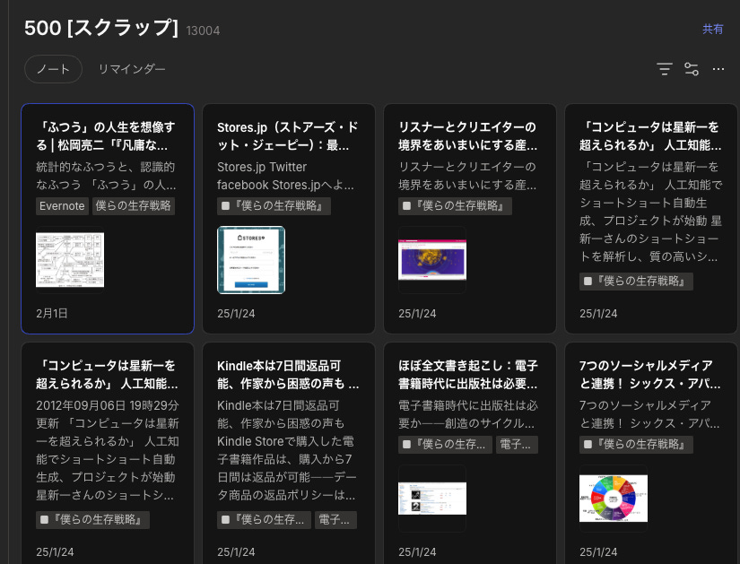This screenshot has width=740, height=564.
Task: Open the sort options icon
Action: tap(665, 69)
